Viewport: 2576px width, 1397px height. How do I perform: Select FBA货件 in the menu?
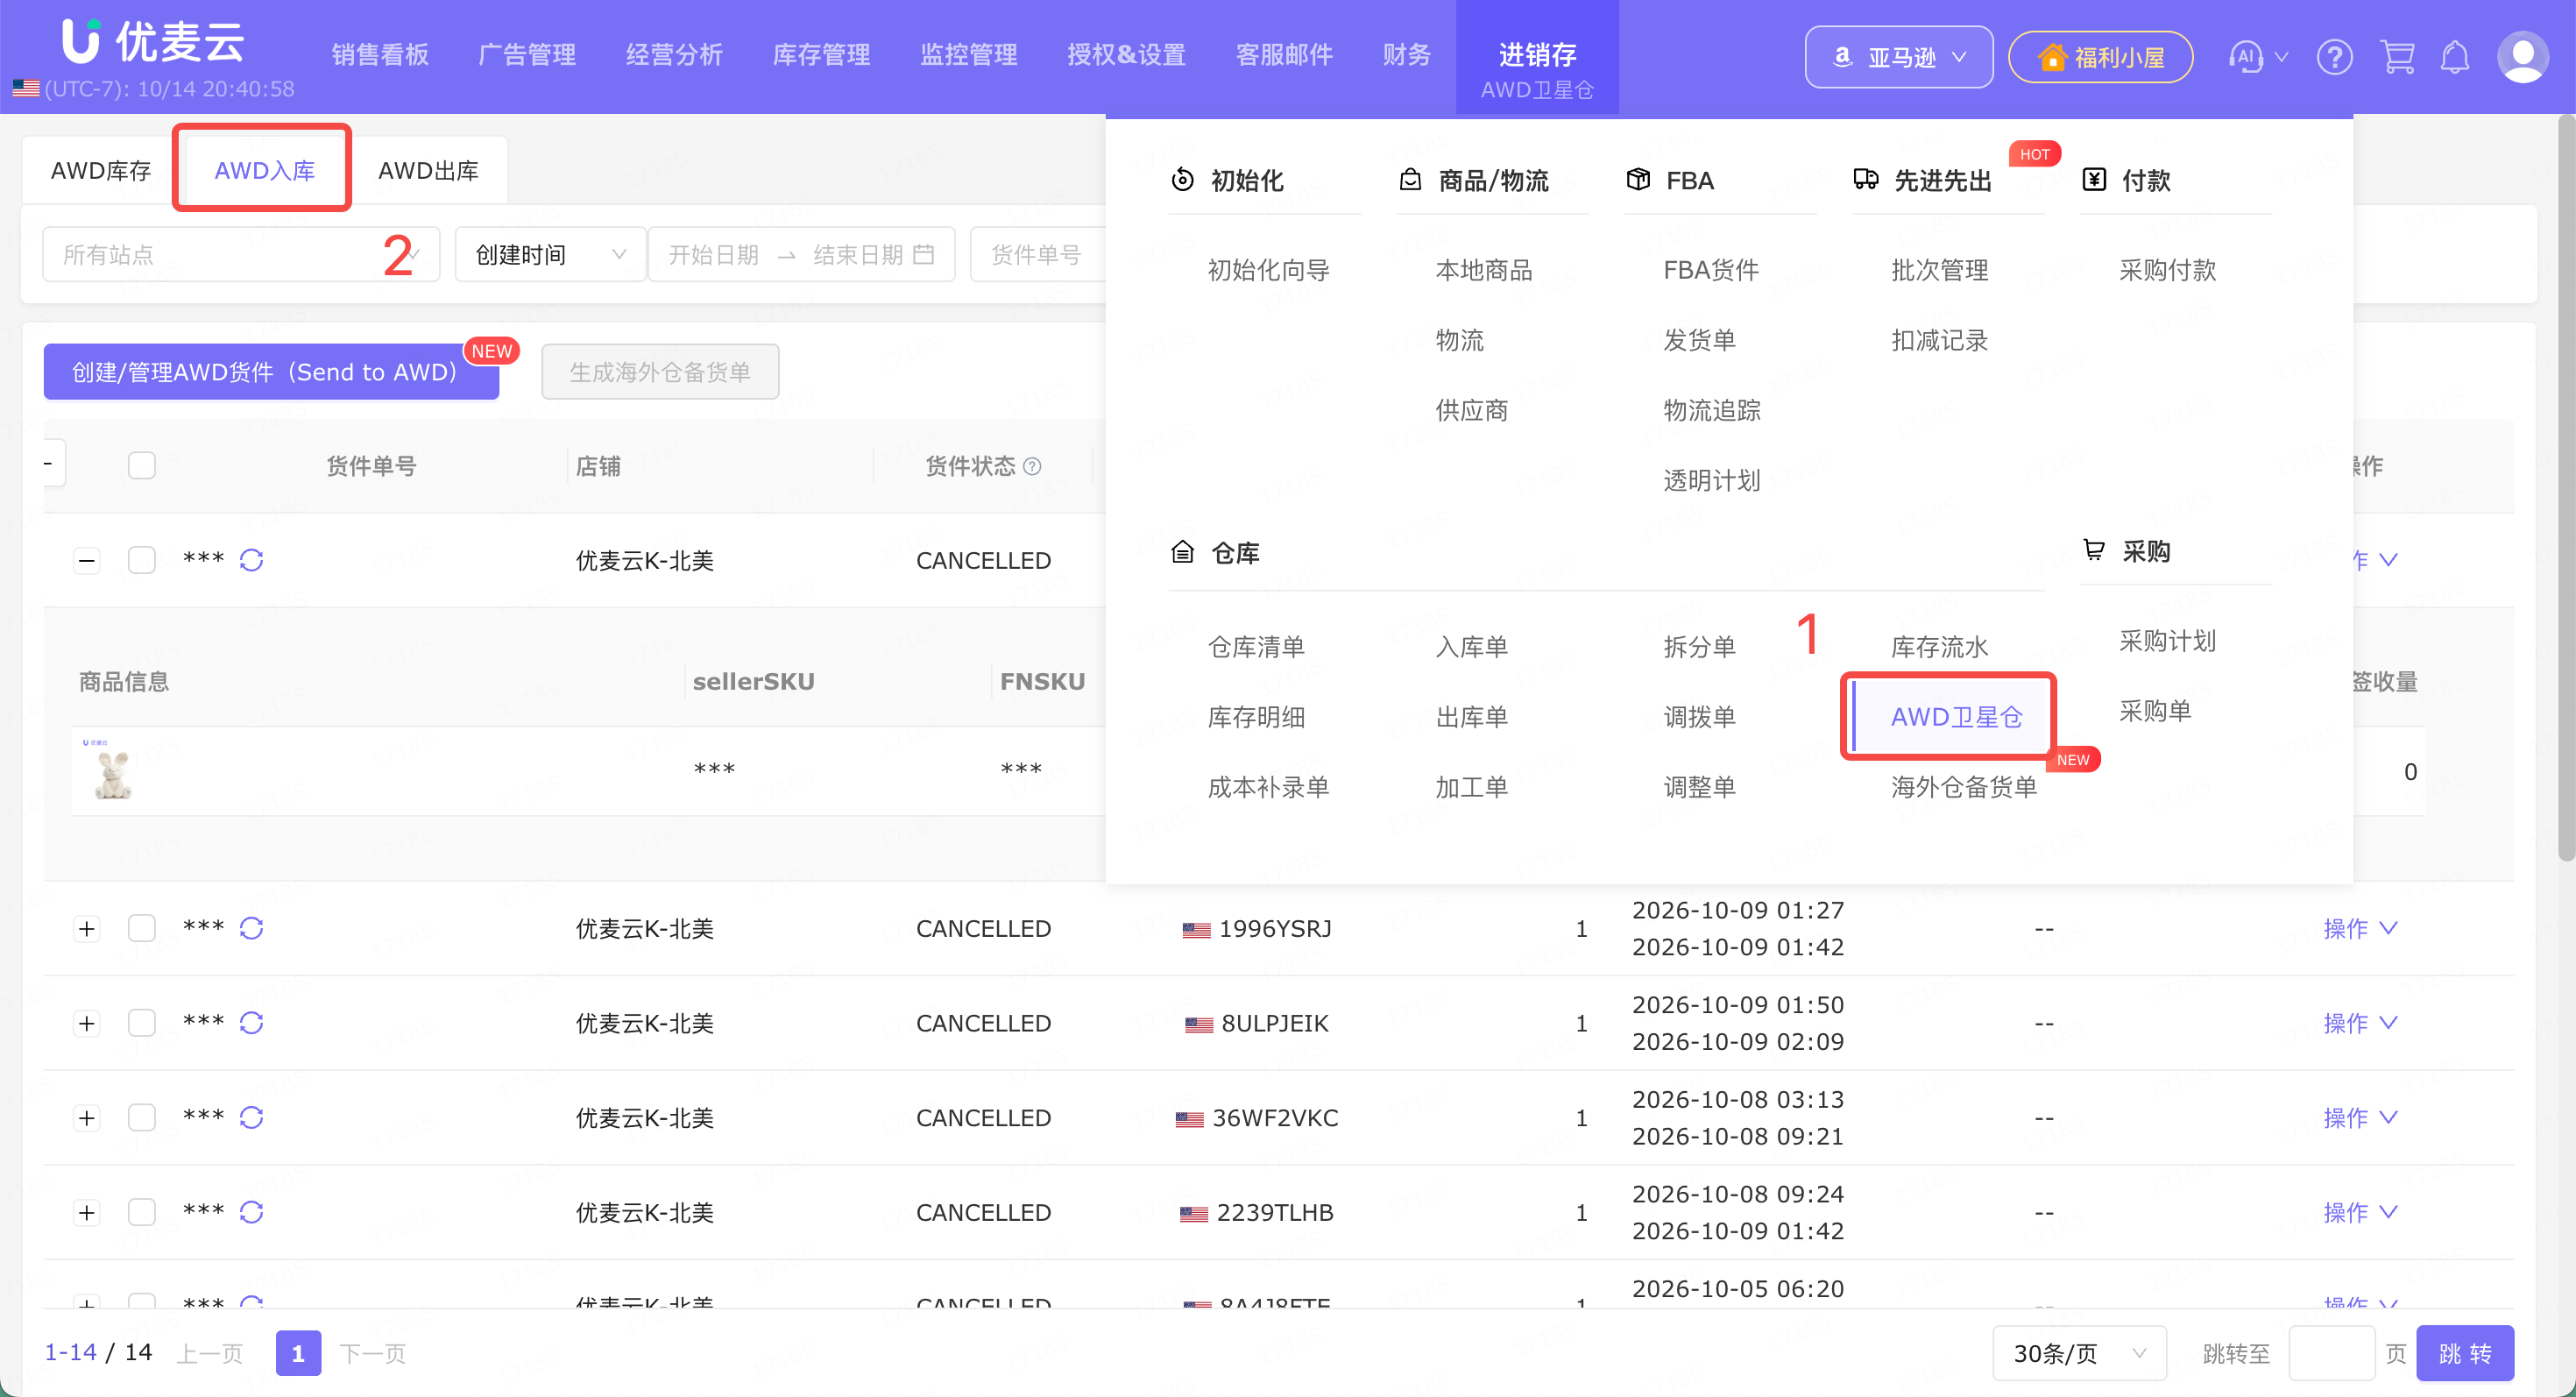(1710, 270)
